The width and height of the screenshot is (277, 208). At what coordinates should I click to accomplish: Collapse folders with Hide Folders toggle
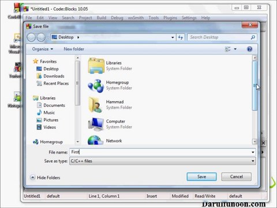[x=45, y=177]
